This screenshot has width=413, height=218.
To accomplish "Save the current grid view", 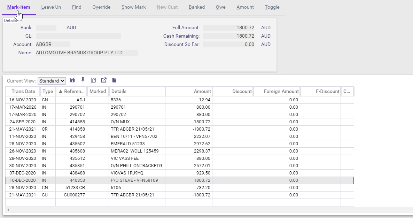I will [72, 80].
